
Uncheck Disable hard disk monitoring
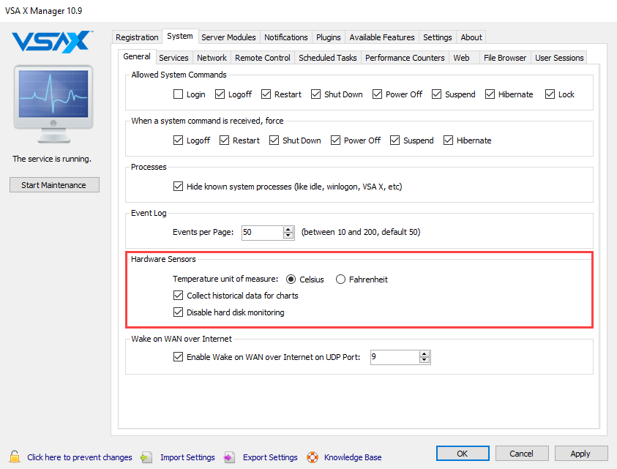tap(178, 312)
